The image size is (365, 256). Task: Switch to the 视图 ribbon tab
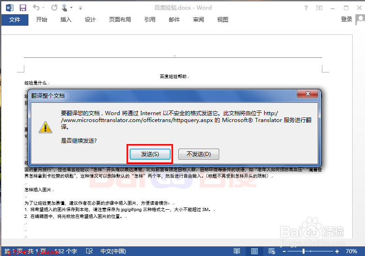click(222, 20)
